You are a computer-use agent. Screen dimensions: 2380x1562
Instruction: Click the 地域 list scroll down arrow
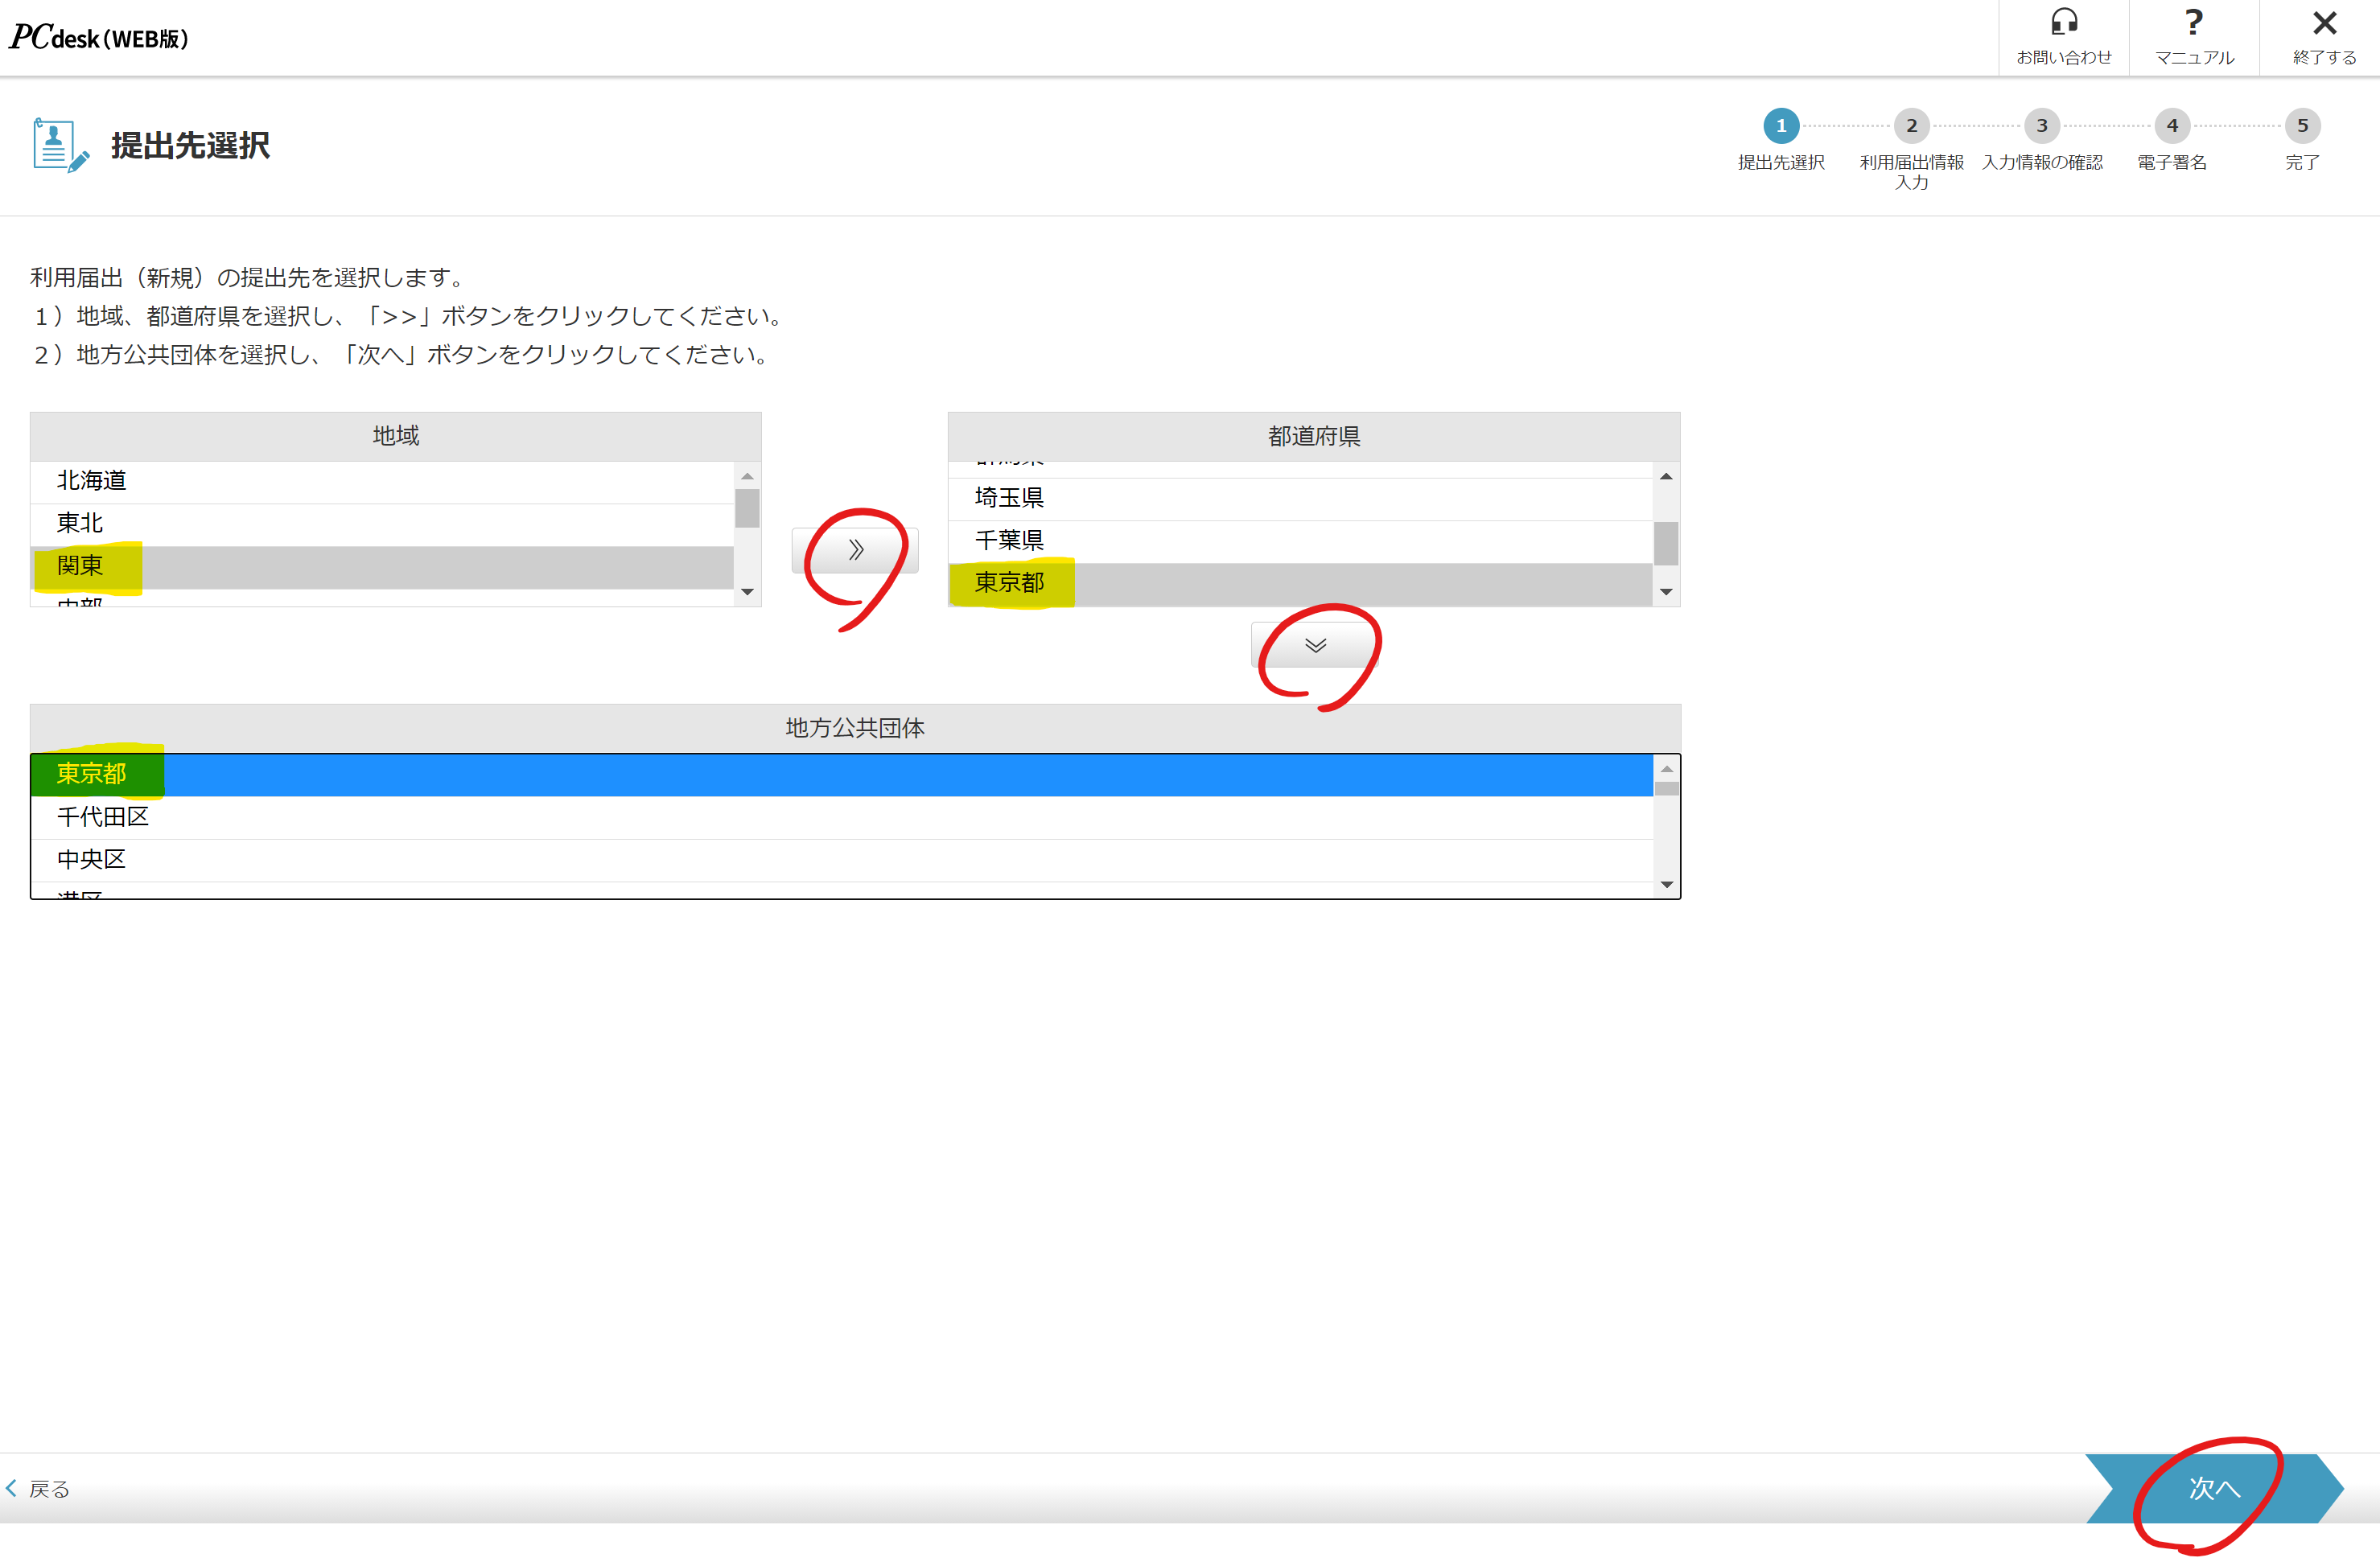(747, 592)
